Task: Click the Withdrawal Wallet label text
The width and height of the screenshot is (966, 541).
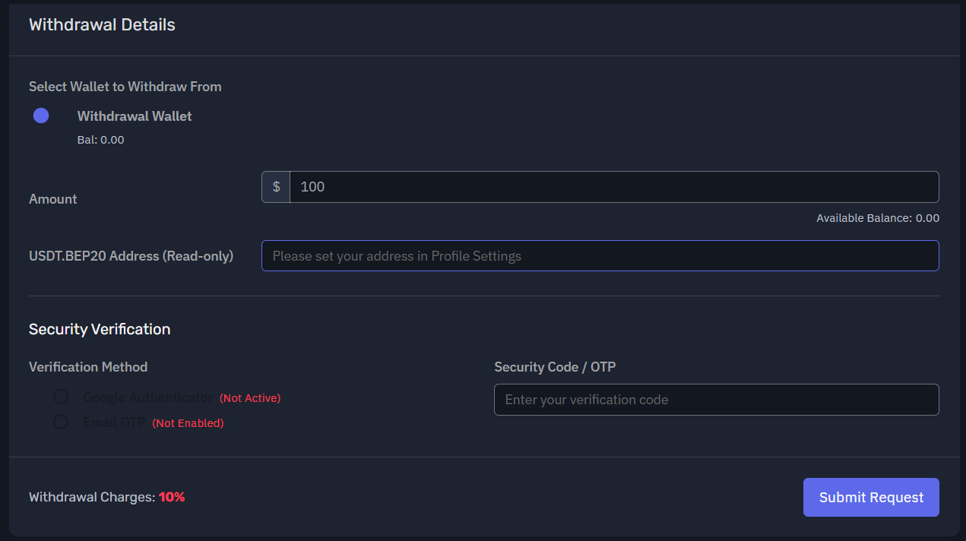Action: [x=135, y=116]
